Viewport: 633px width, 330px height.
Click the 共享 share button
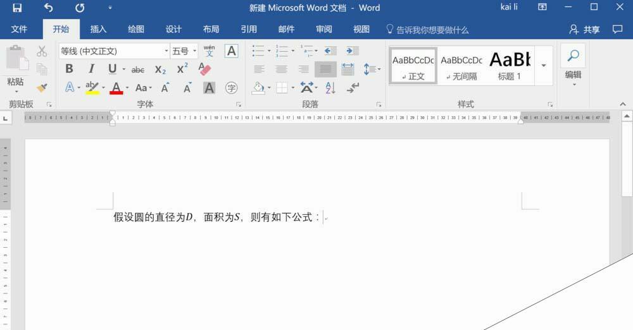coord(584,30)
